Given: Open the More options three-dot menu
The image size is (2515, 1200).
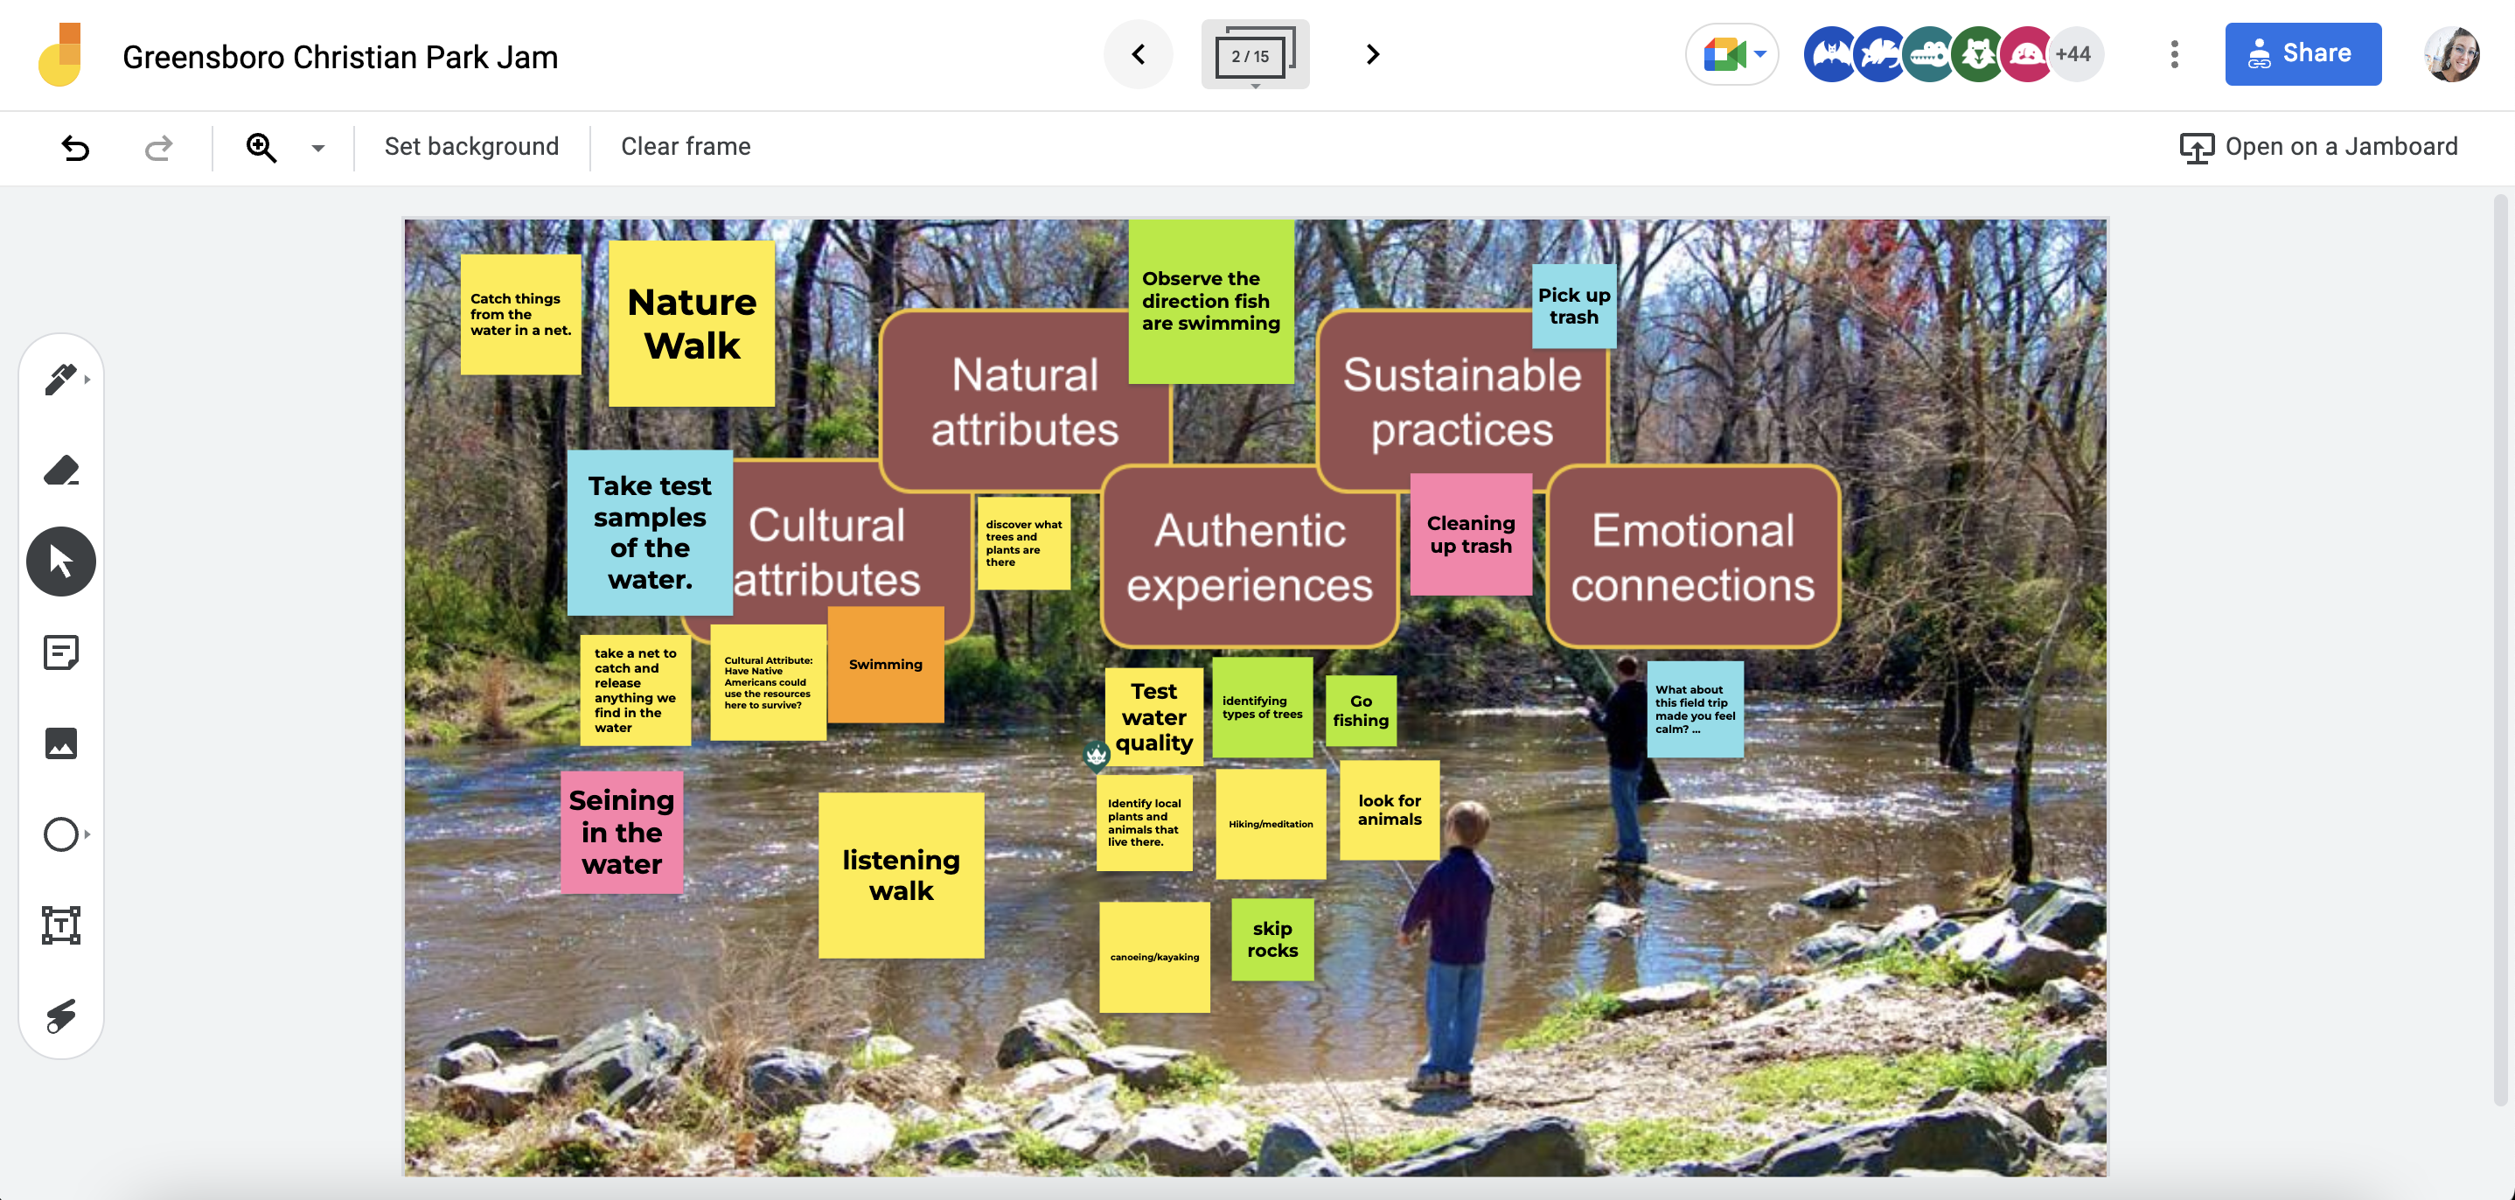Looking at the screenshot, I should pos(2174,55).
